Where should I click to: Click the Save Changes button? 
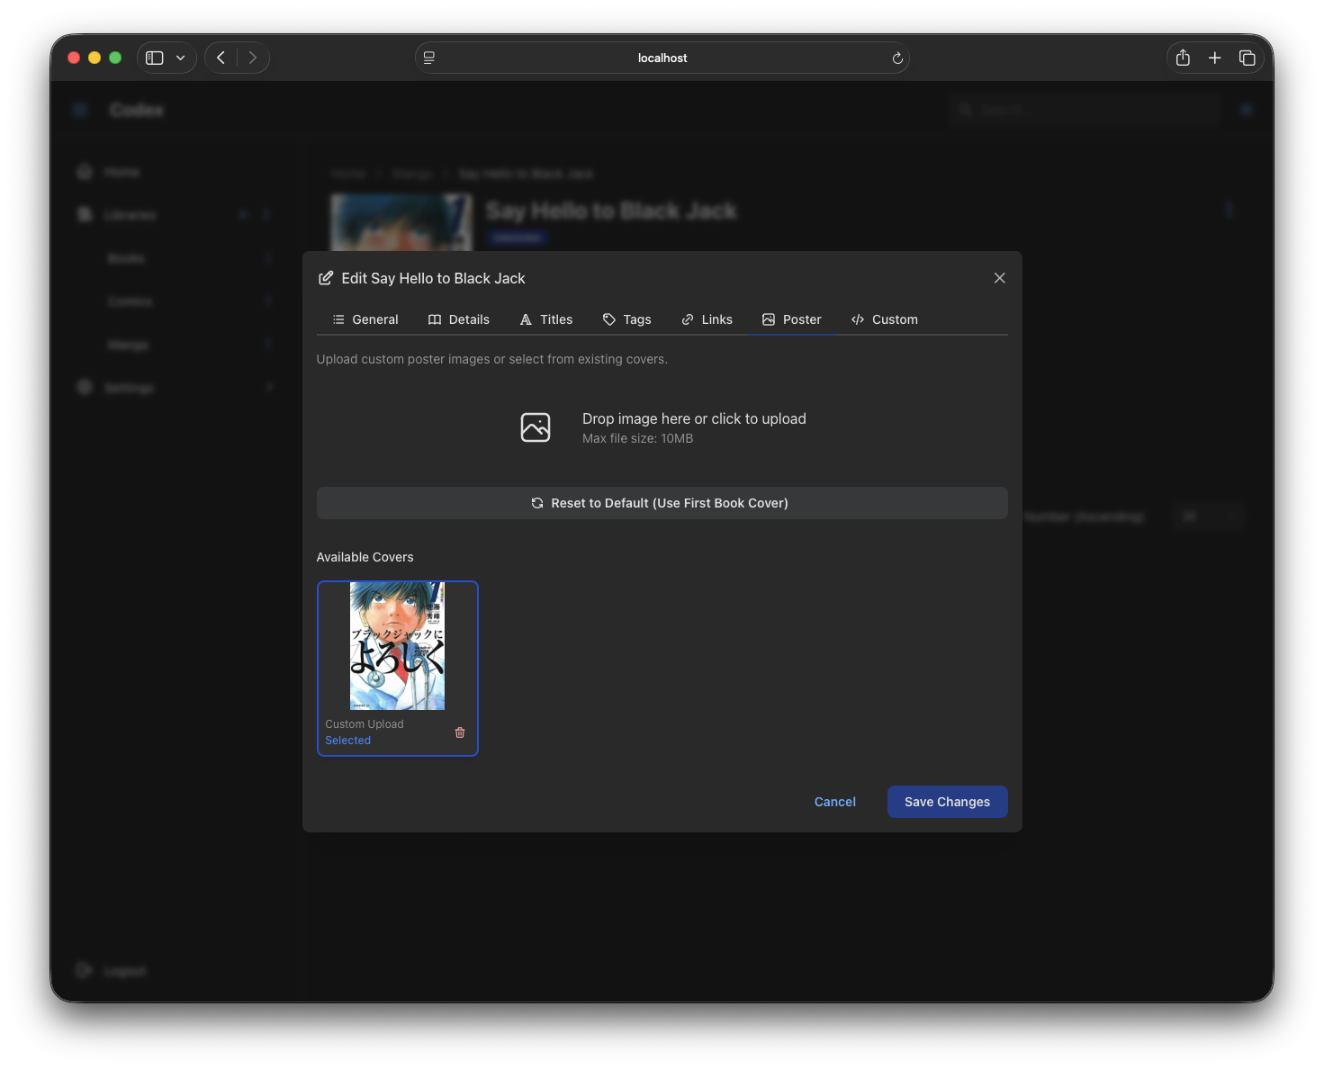[947, 802]
